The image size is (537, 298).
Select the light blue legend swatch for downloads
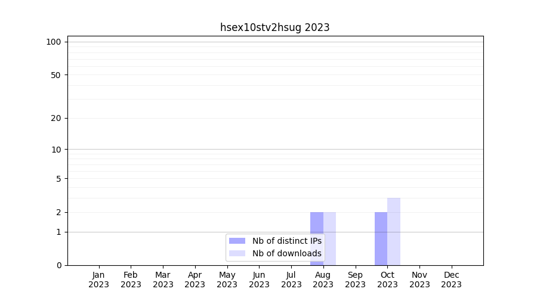click(x=237, y=253)
